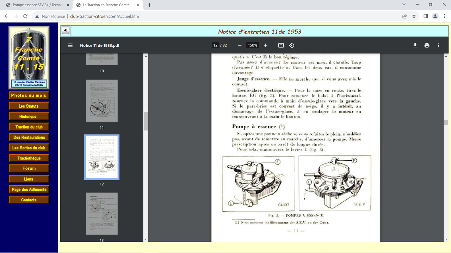Image resolution: width=451 pixels, height=253 pixels.
Task: Zoom in on the PDF document
Action: coord(266,45)
